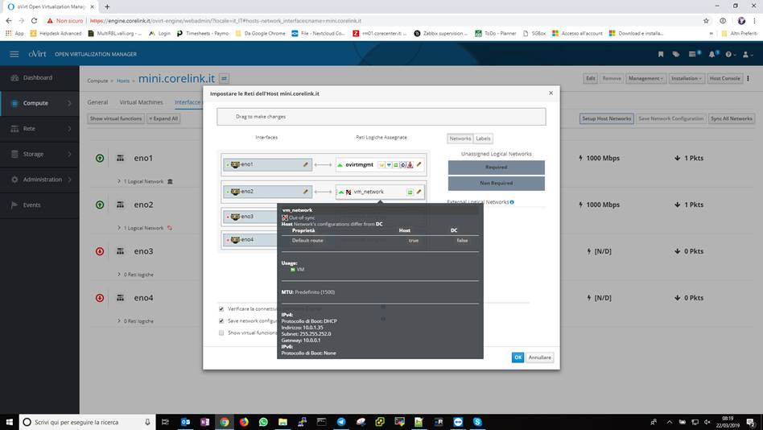Toggle the Verificare la connettività checkbox
763x430 pixels.
[x=221, y=308]
